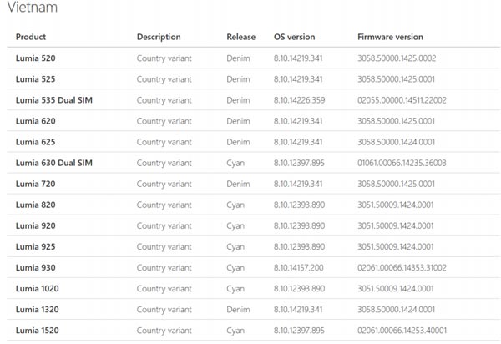The width and height of the screenshot is (501, 344).
Task: Click OS version 8.10.14226.359
Action: (299, 100)
